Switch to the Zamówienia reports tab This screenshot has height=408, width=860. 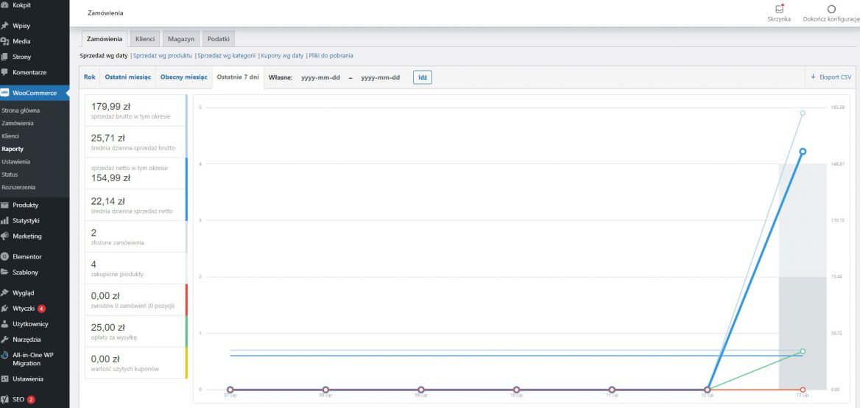point(105,39)
